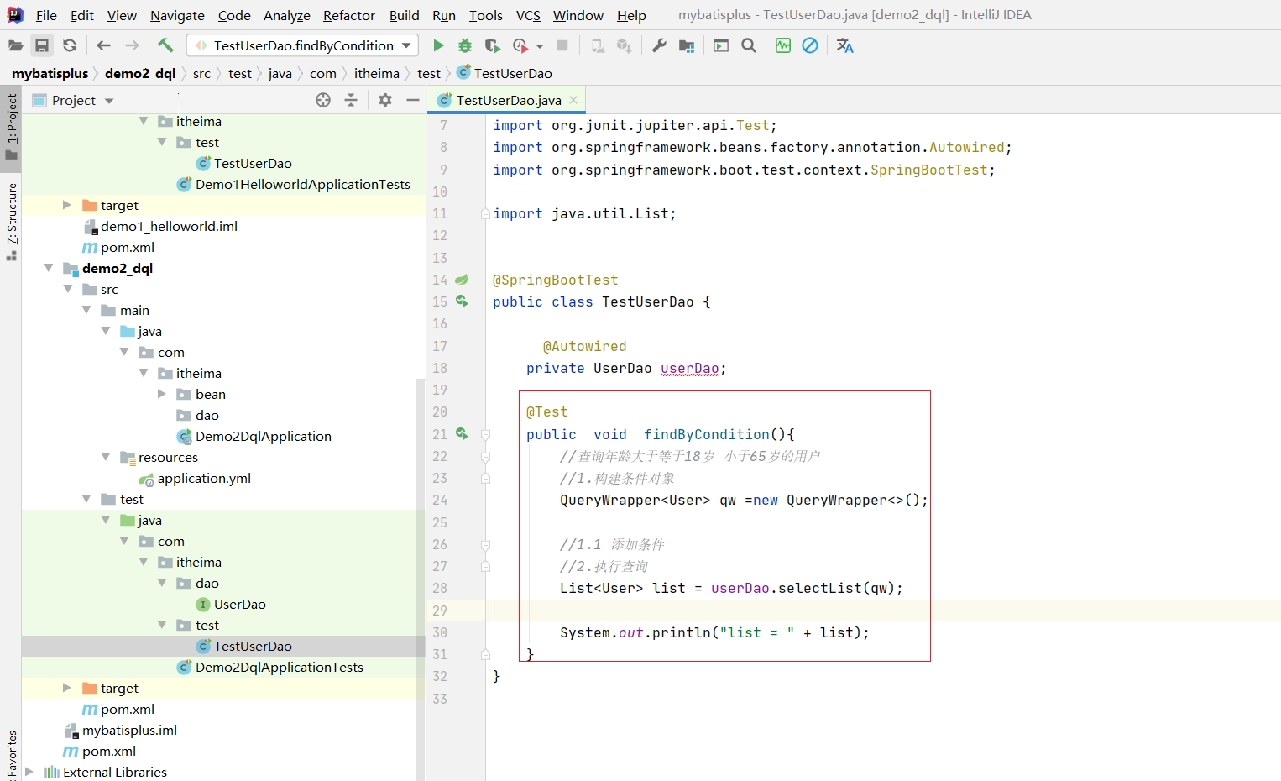Click the Save All floppy icon
Screen dimensions: 1281x781
pyautogui.click(x=42, y=45)
